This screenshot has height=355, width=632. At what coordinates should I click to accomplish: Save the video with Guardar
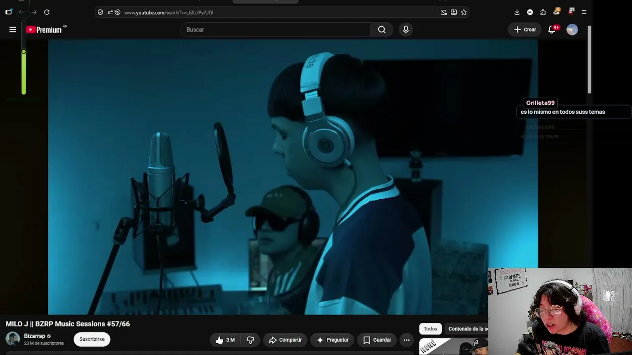pyautogui.click(x=377, y=340)
